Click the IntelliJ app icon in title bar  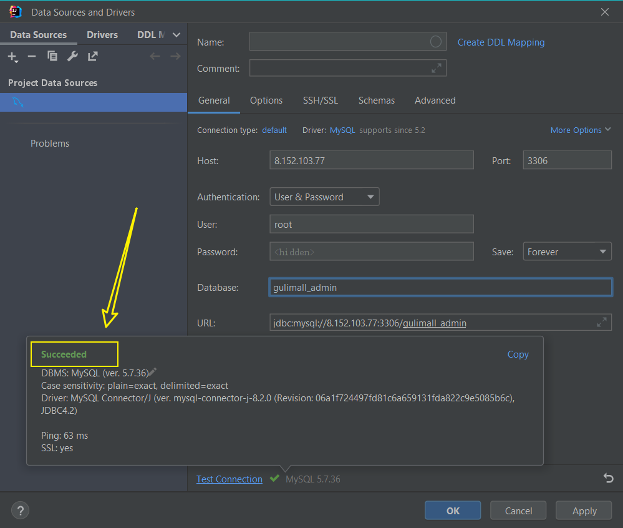pos(15,12)
